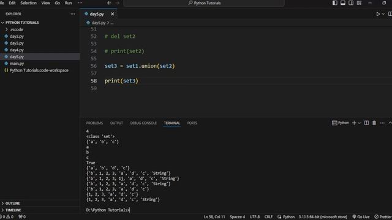Click Spaces: 4 indentation setting
Image resolution: width=392 pixels, height=220 pixels.
(237, 217)
